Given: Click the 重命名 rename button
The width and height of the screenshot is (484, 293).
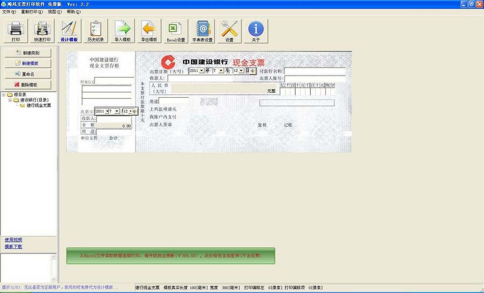Looking at the screenshot, I should coord(28,74).
